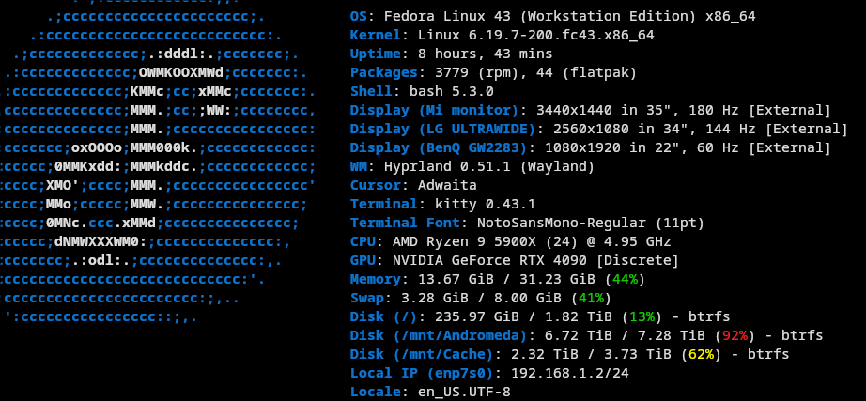866x401 pixels.
Task: Click the Disk (/mnt/Cache) 62% value
Action: 701,355
